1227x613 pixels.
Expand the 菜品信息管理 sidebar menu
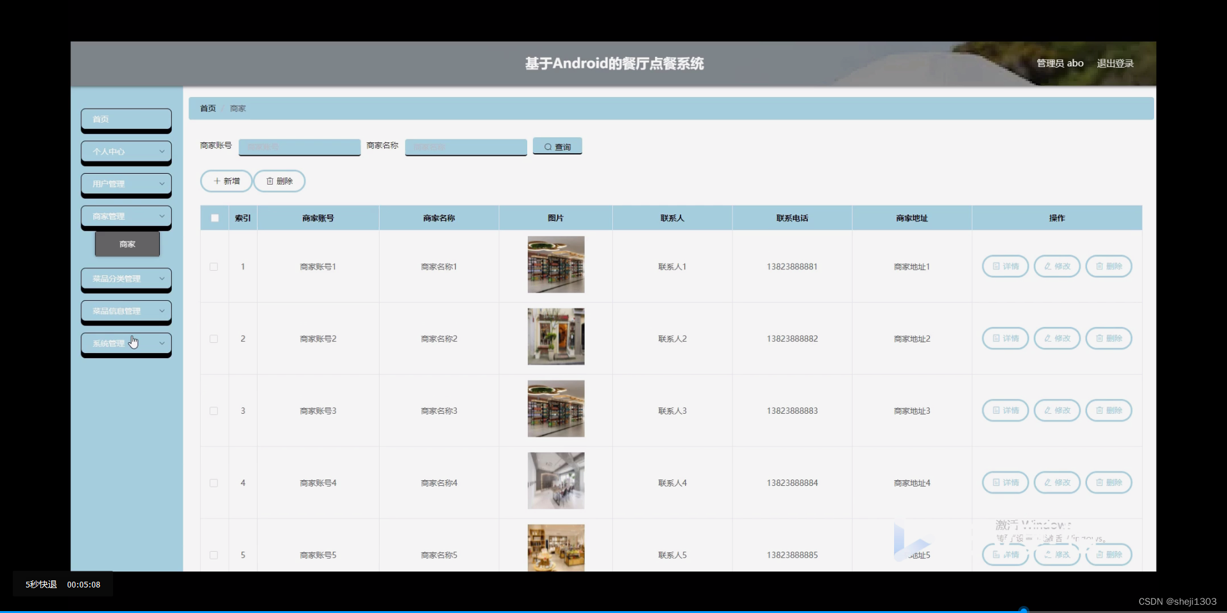(x=126, y=312)
